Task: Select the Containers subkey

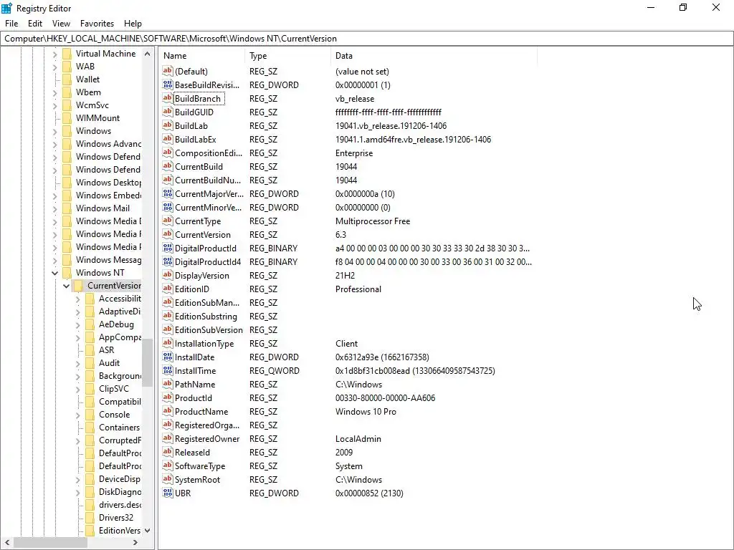Action: (x=119, y=428)
